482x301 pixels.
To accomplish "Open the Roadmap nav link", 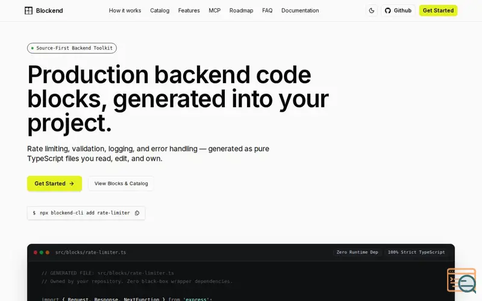I will click(242, 11).
